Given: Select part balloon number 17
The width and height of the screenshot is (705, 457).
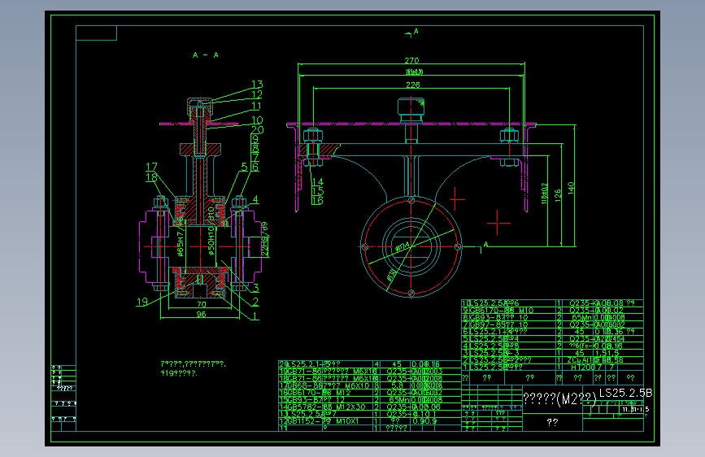Looking at the screenshot, I should pos(151,167).
